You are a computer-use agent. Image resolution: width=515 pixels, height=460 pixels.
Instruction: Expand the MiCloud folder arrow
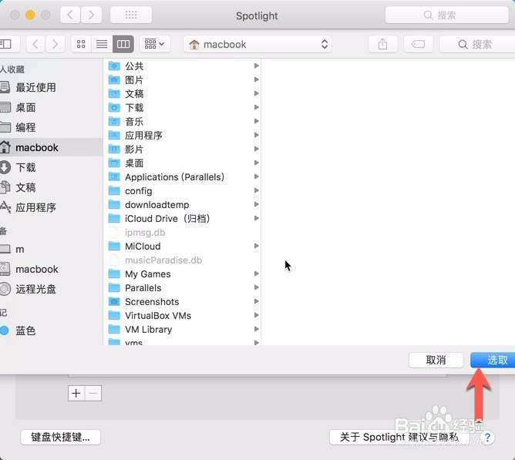(x=257, y=246)
